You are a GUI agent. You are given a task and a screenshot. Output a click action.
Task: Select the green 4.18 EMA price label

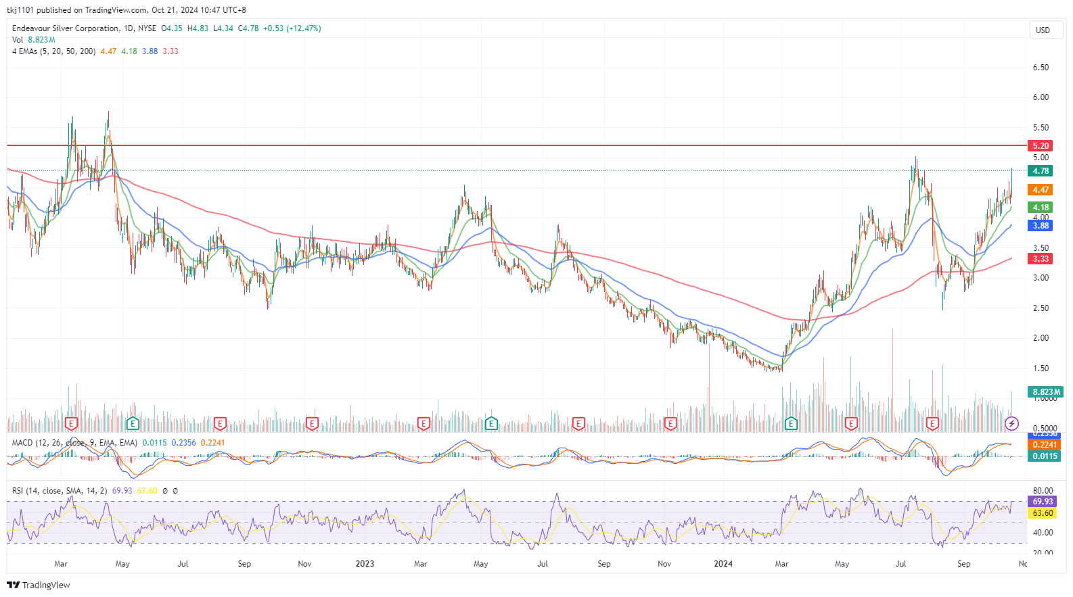[x=1041, y=208]
